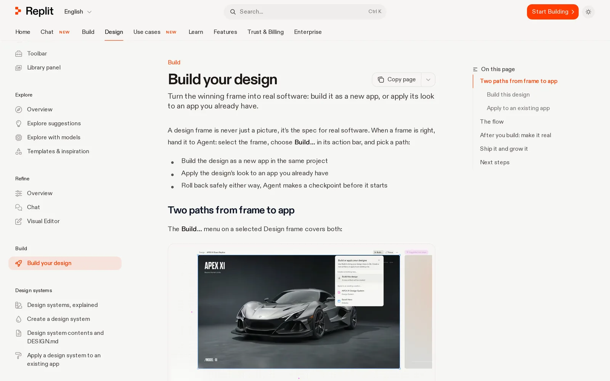Switch to the Build tab
Screen dimensions: 610x381
(x=88, y=32)
